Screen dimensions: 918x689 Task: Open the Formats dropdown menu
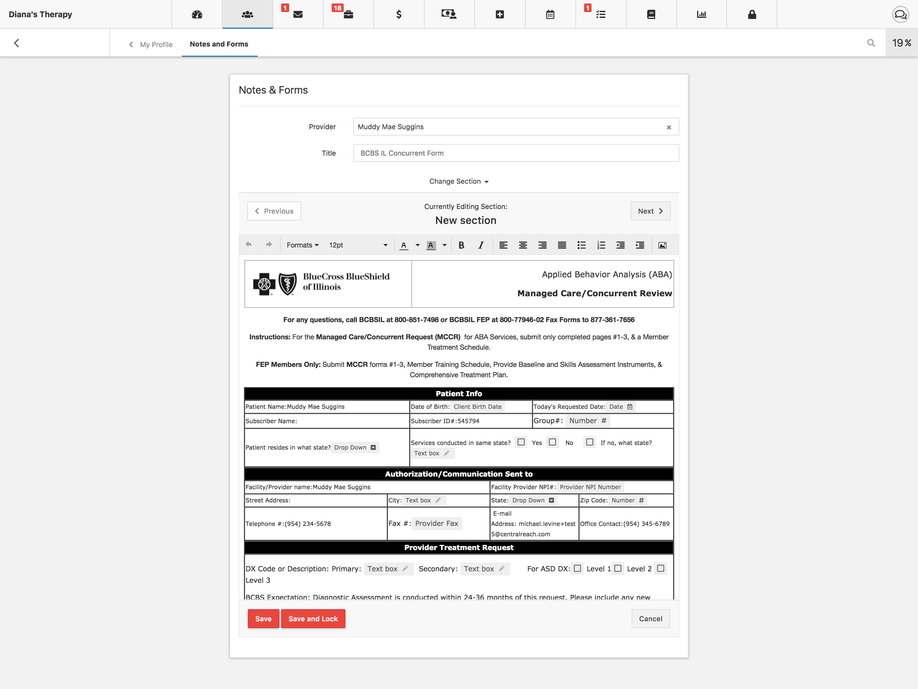(x=303, y=245)
